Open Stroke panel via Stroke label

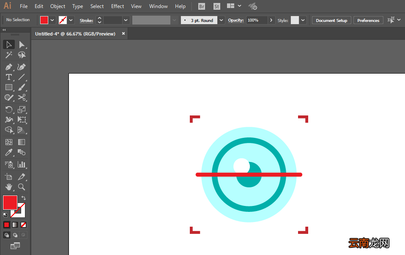(86, 20)
